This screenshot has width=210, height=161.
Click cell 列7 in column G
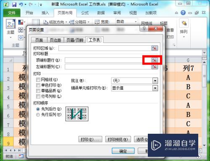[x=188, y=68]
